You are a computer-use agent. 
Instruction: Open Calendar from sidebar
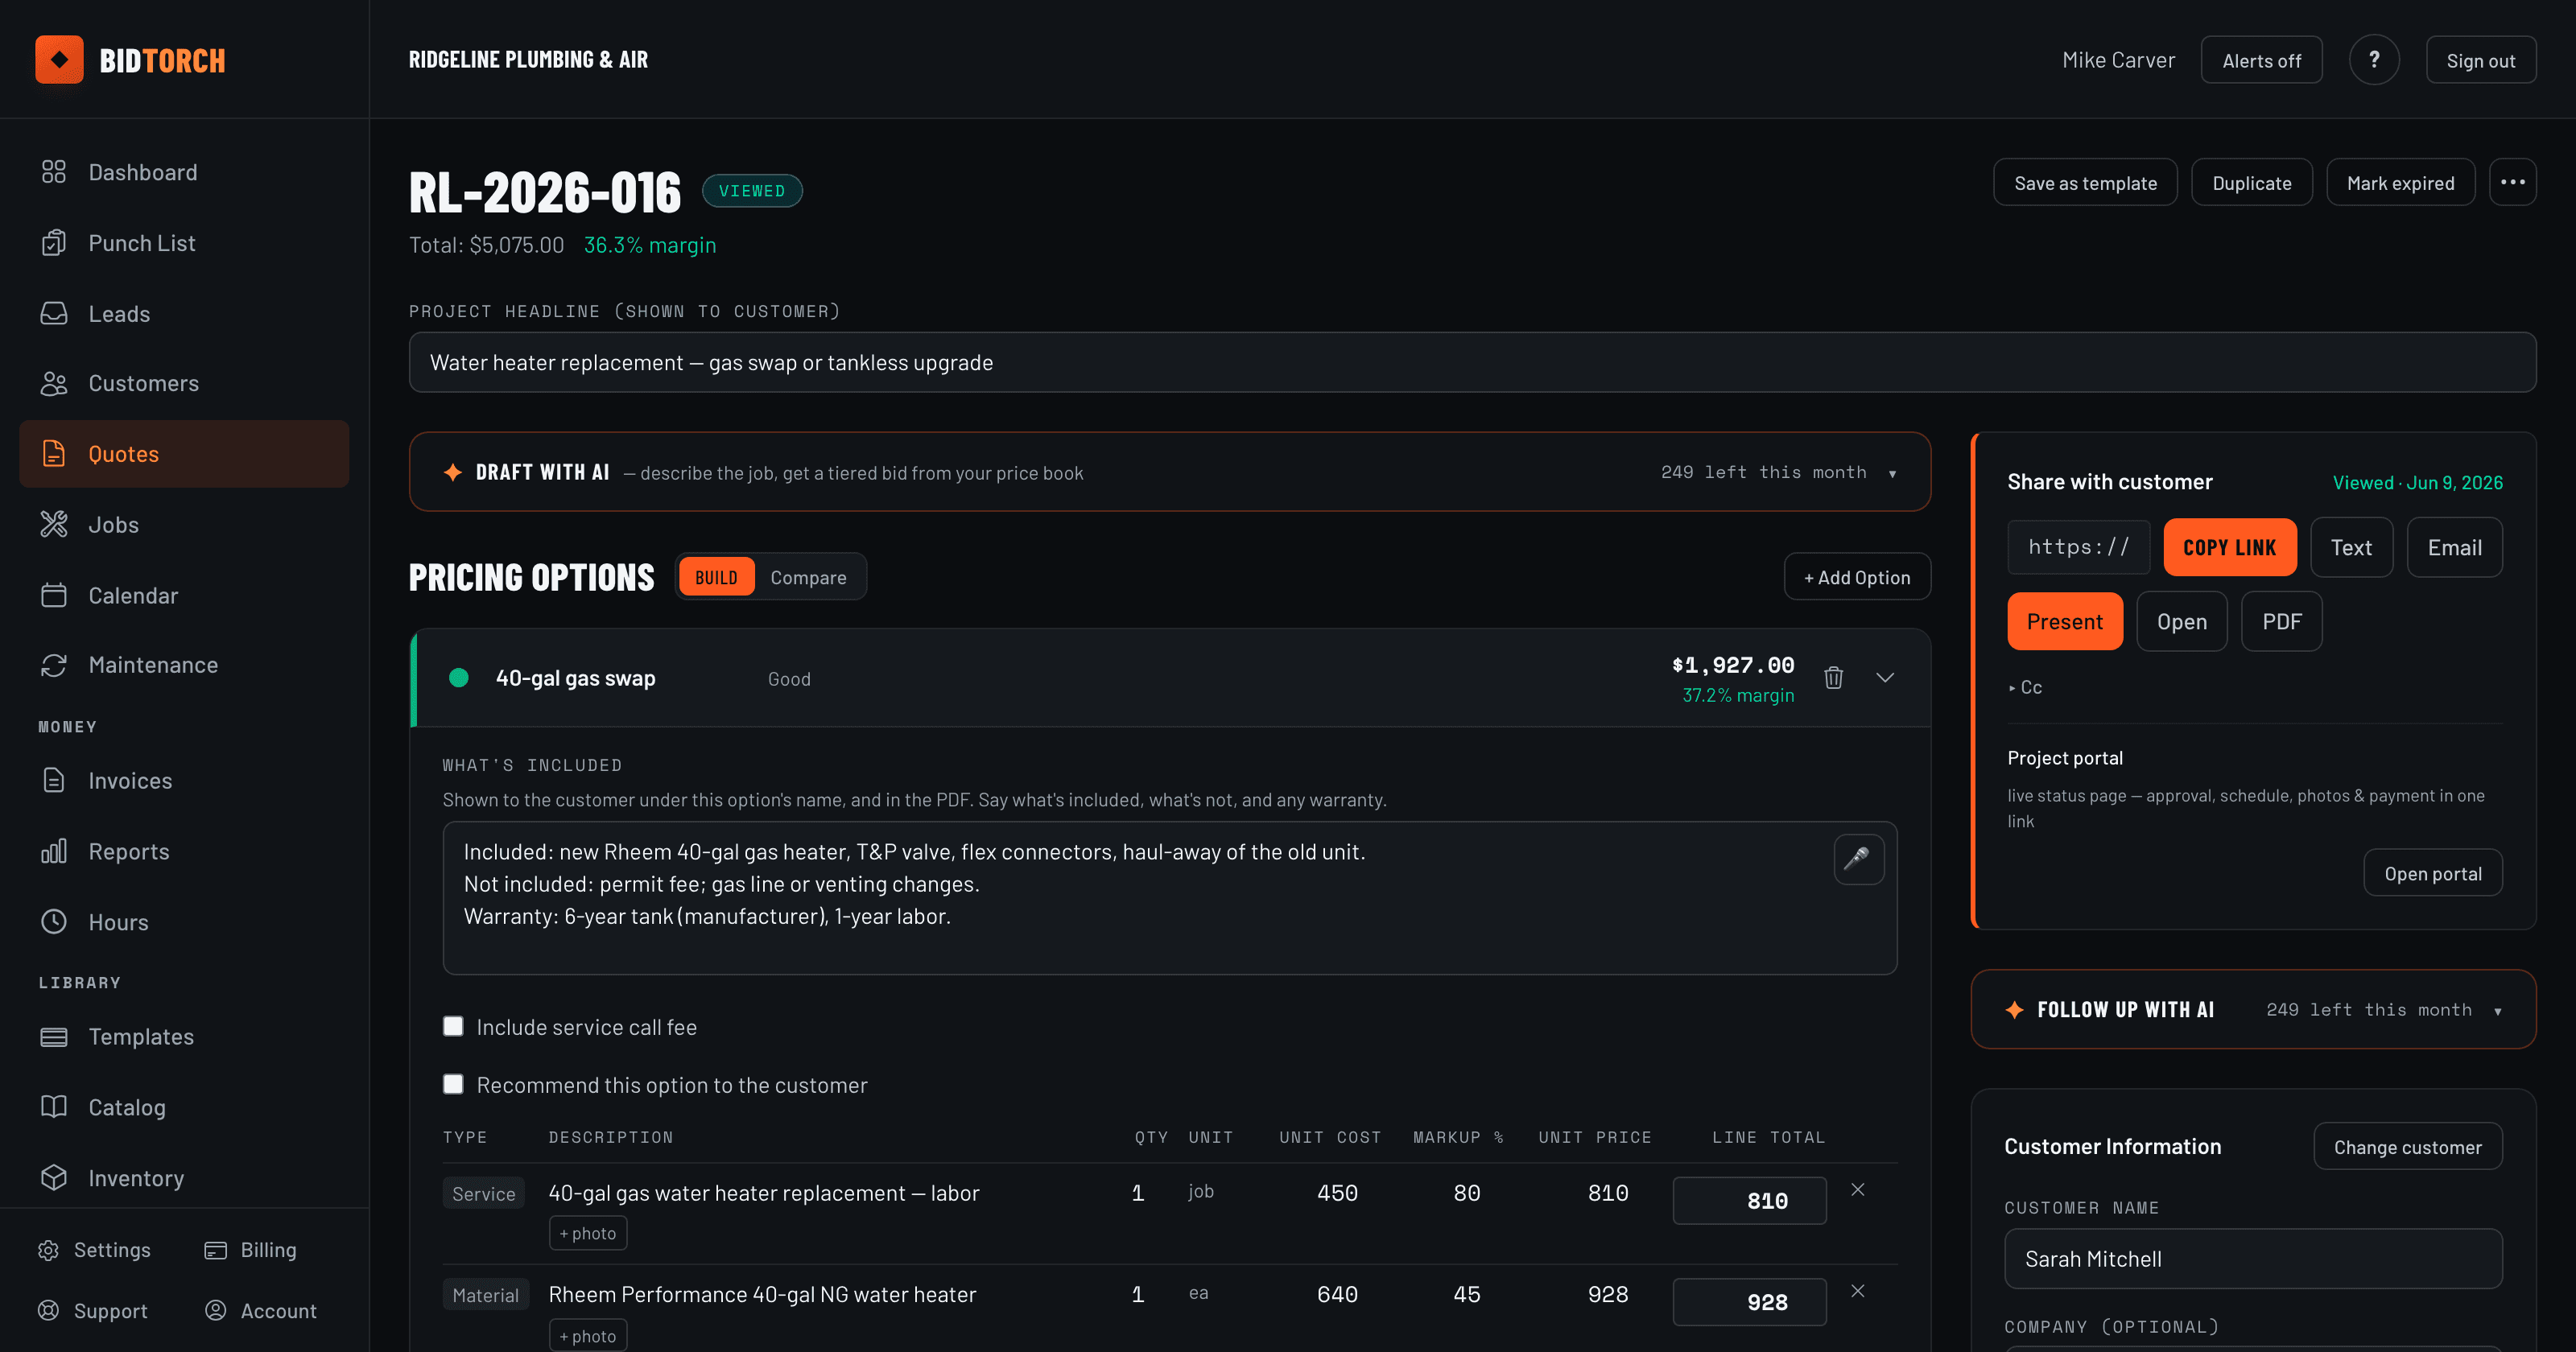tap(184, 595)
